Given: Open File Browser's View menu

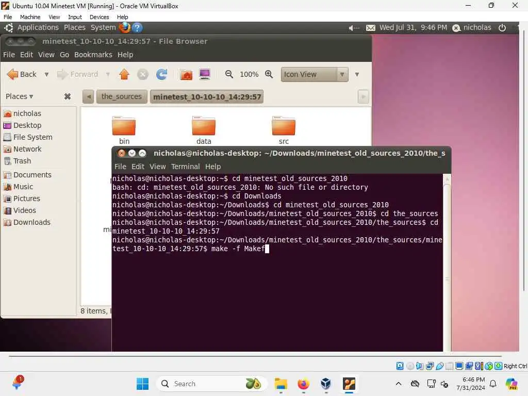Looking at the screenshot, I should tap(46, 55).
